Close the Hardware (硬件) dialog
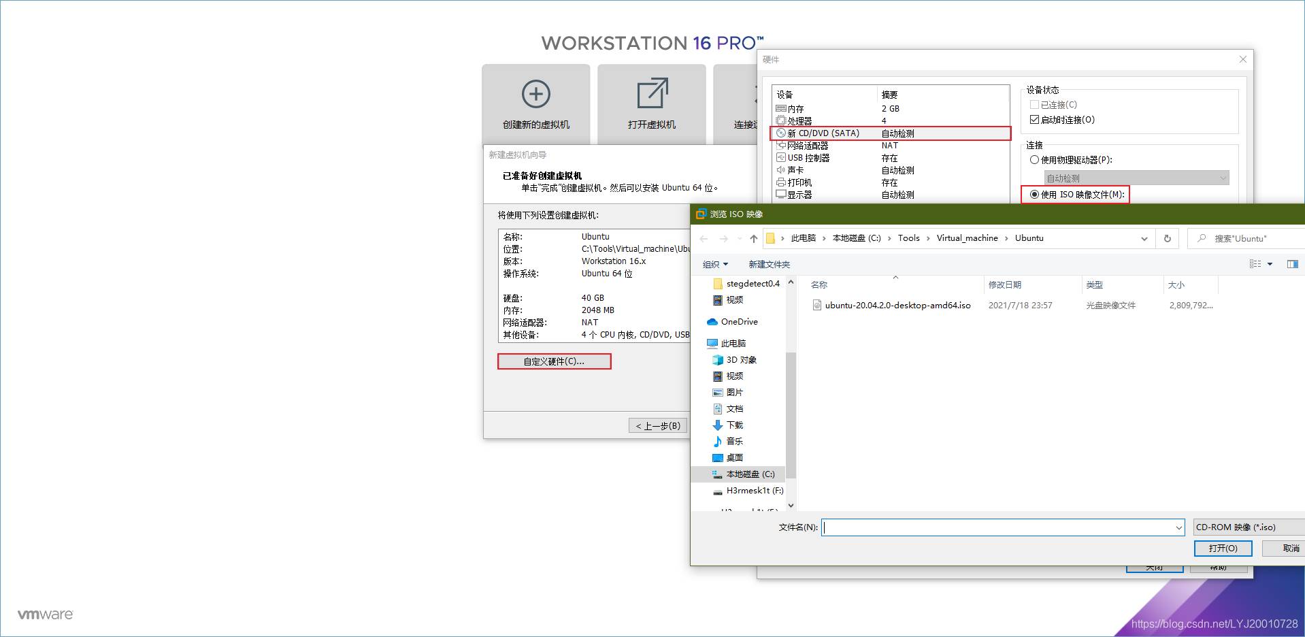Image resolution: width=1305 pixels, height=637 pixels. [x=1242, y=59]
